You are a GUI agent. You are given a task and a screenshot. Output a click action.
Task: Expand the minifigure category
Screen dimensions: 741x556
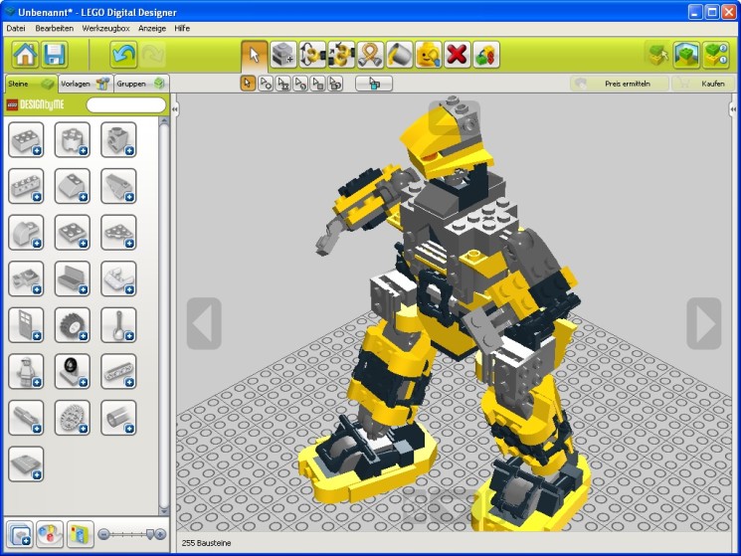click(26, 371)
